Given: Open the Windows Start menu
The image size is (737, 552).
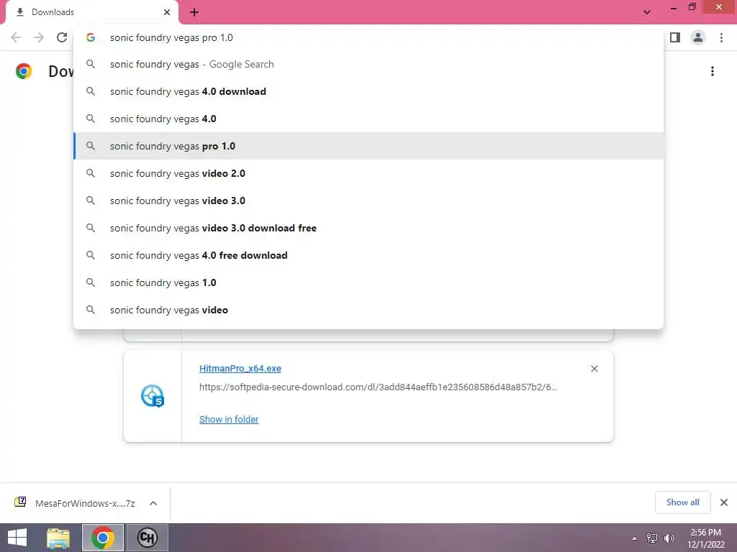Looking at the screenshot, I should point(17,538).
